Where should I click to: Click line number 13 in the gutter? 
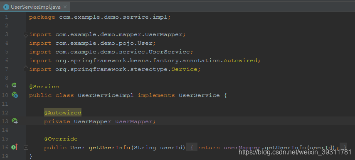pyautogui.click(x=5, y=121)
